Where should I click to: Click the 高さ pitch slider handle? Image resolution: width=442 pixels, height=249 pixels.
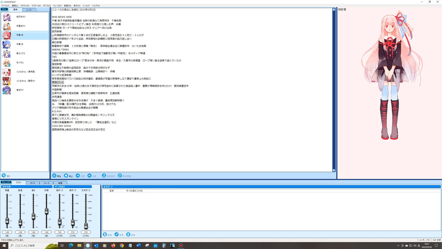33,217
